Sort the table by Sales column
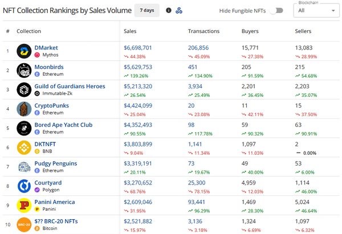Screen dimensions: 342x234 131,31
